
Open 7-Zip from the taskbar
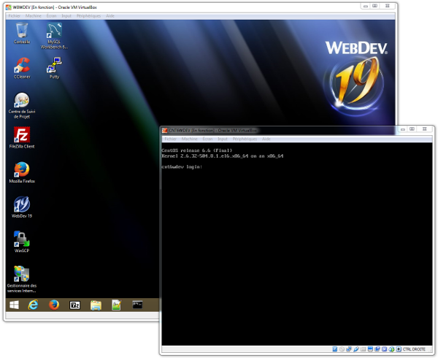click(x=75, y=305)
